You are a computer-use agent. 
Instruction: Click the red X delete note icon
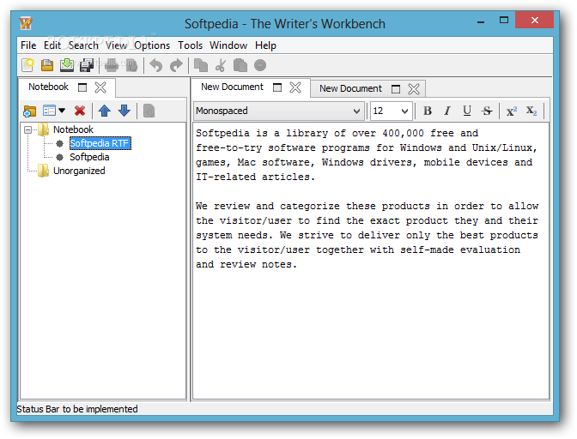(x=80, y=111)
